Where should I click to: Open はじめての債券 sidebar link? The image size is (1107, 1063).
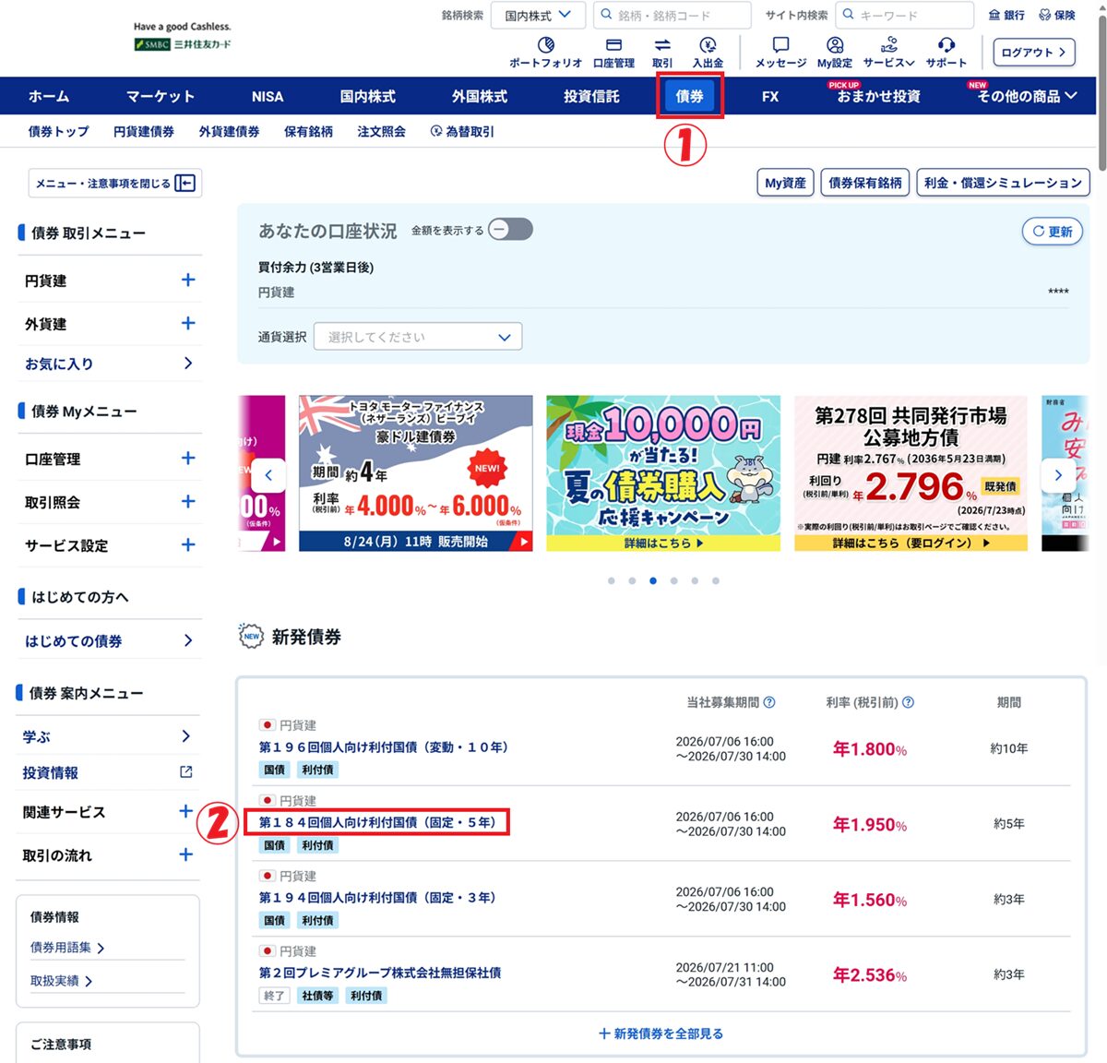(x=109, y=640)
